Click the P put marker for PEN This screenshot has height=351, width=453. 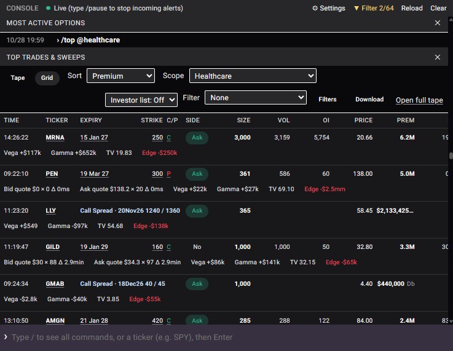click(168, 174)
